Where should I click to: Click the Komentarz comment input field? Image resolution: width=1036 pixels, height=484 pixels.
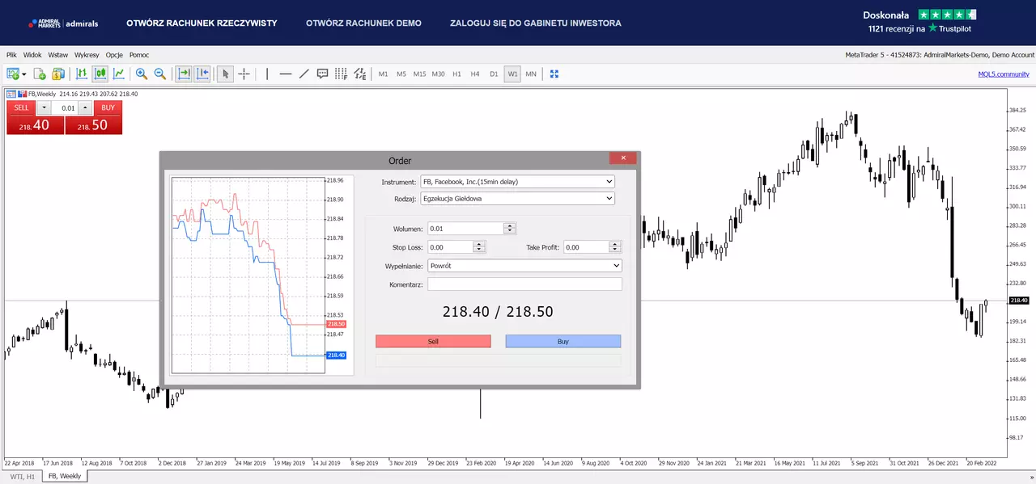524,284
